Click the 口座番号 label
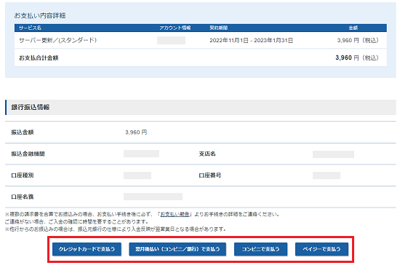The width and height of the screenshot is (400, 268). pos(210,176)
